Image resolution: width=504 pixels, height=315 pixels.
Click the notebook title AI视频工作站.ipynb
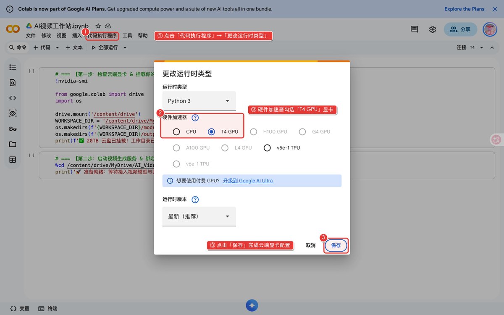pyautogui.click(x=61, y=26)
